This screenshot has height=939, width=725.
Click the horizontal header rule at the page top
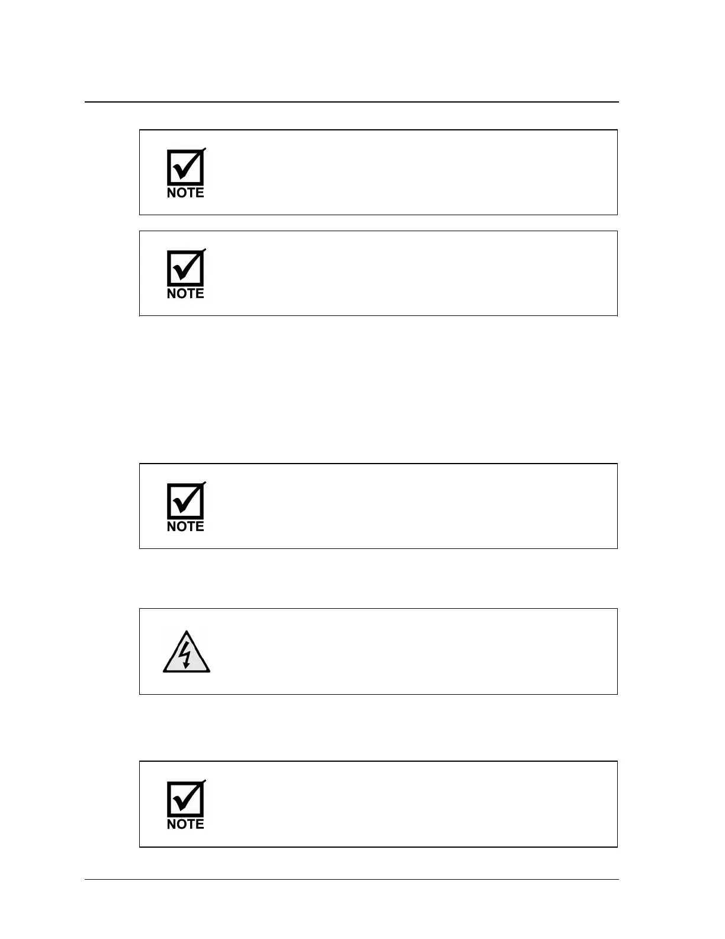pyautogui.click(x=352, y=102)
